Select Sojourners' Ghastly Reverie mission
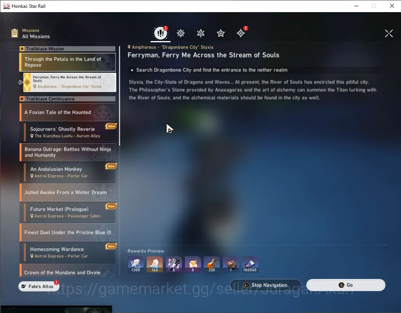This screenshot has height=313, width=401. (x=70, y=132)
